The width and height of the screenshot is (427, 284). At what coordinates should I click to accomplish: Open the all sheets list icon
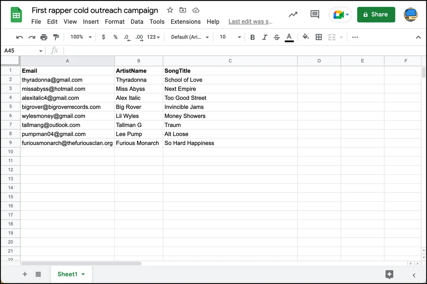point(38,274)
